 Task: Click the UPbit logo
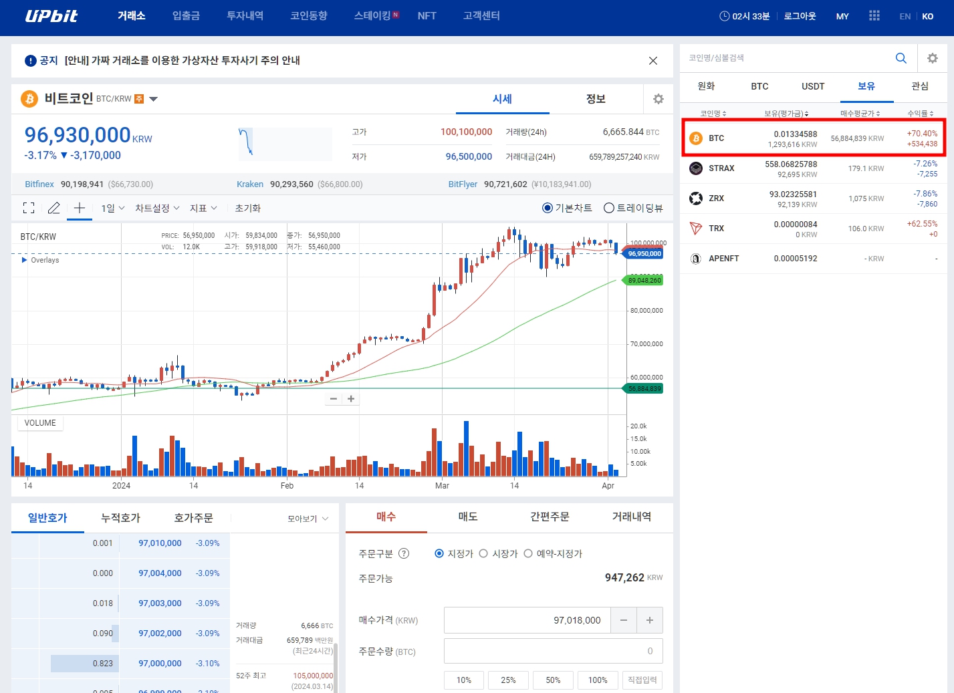coord(51,16)
